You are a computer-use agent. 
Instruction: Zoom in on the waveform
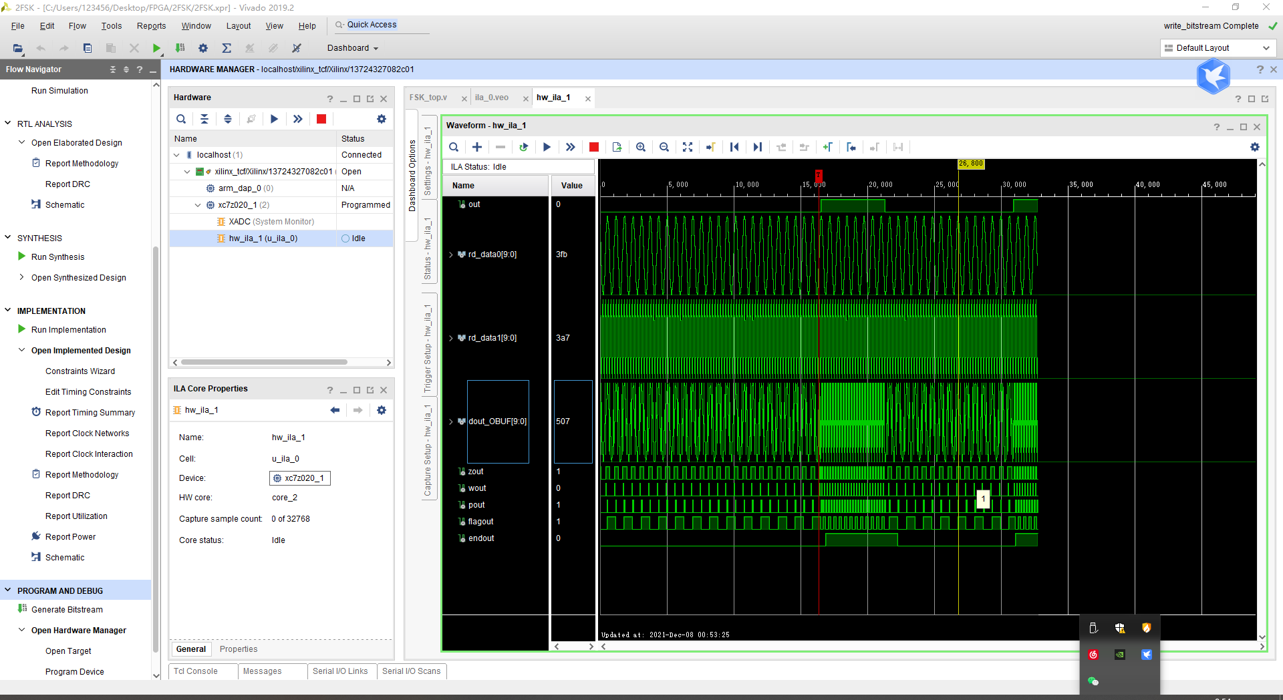(640, 147)
